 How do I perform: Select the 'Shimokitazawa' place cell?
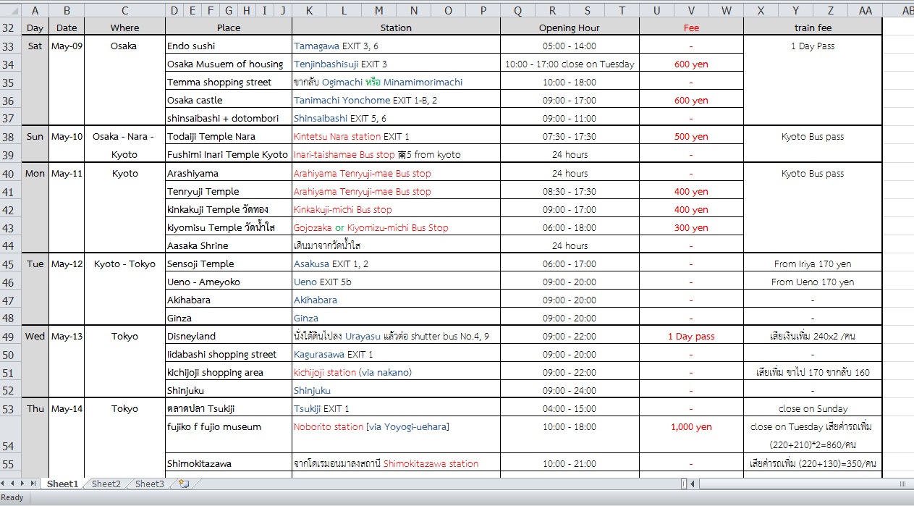[229, 463]
